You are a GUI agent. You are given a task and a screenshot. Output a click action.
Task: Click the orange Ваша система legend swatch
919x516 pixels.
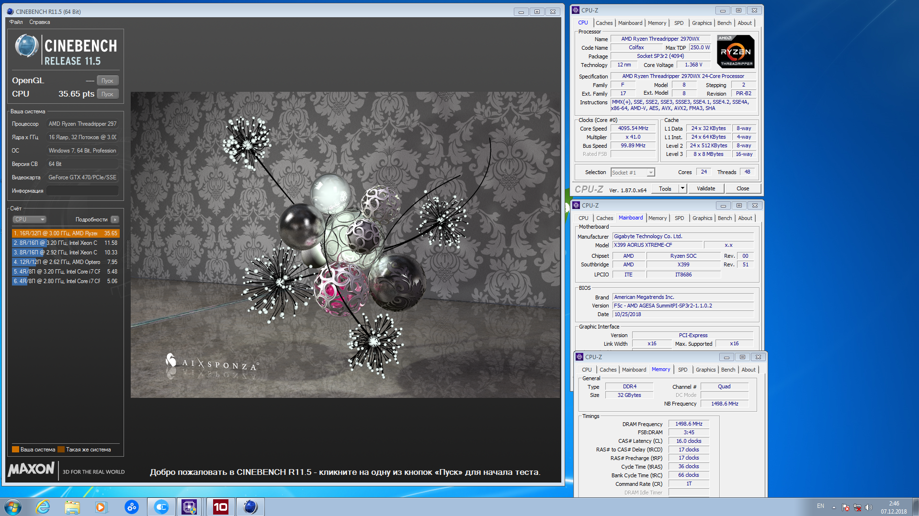pyautogui.click(x=15, y=449)
